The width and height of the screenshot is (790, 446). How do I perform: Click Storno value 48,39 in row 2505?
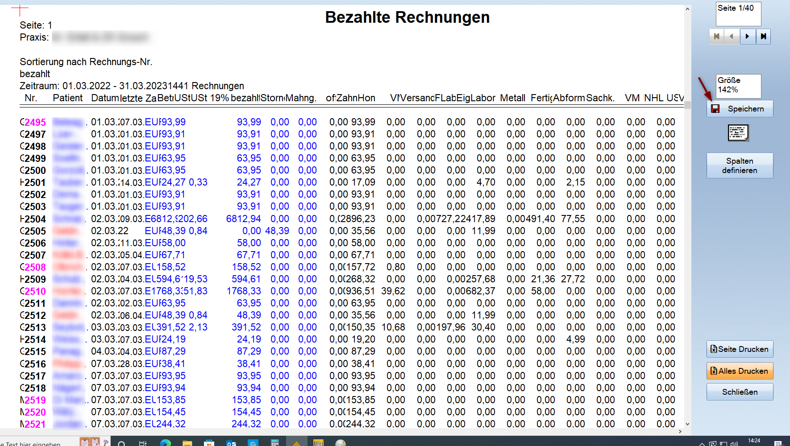click(x=277, y=231)
